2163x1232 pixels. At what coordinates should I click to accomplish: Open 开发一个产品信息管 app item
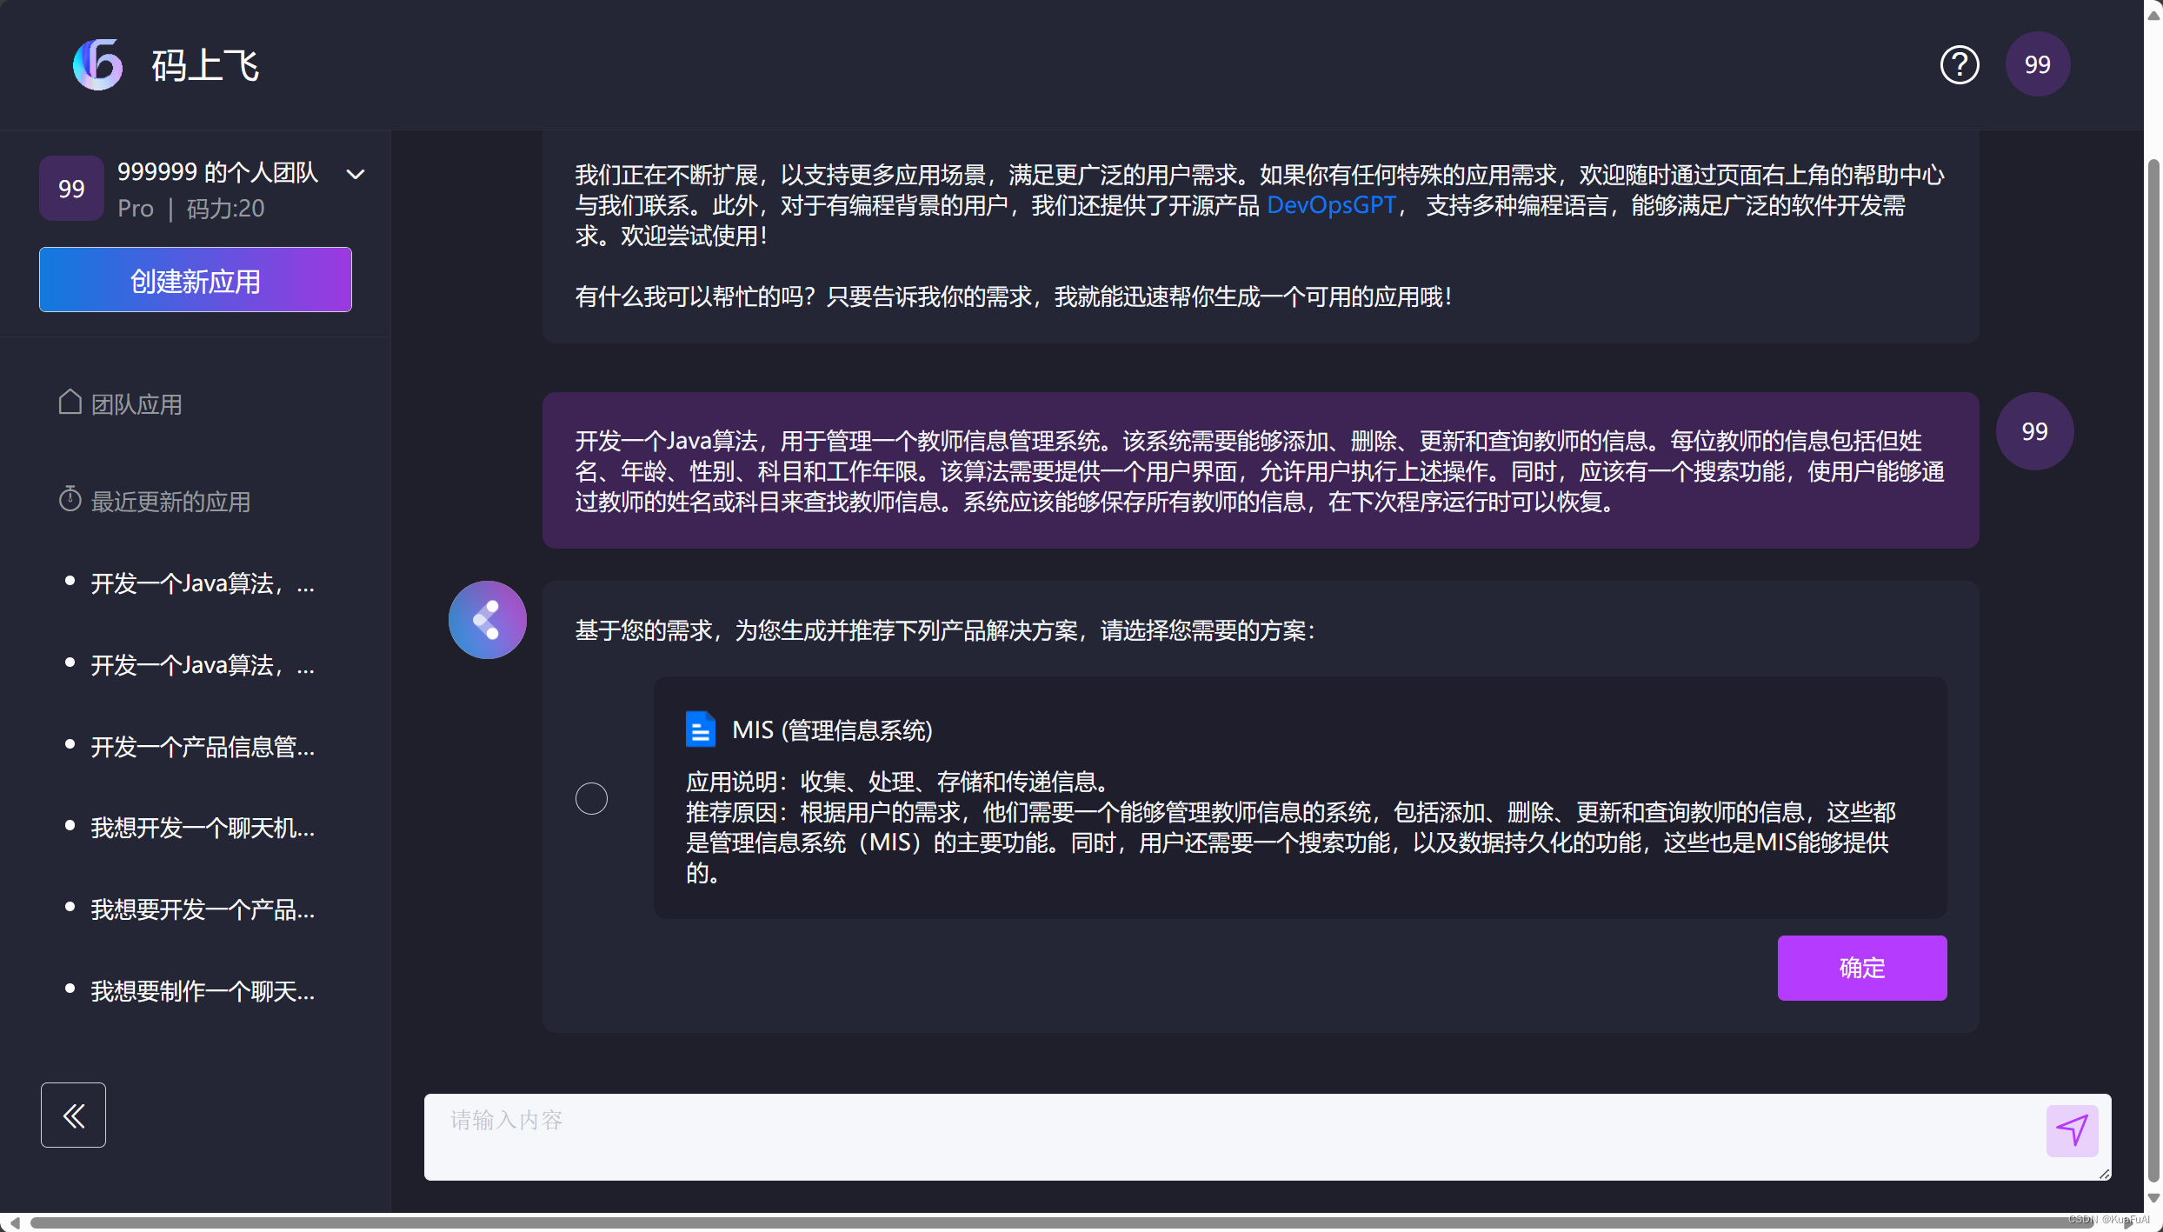pyautogui.click(x=203, y=747)
